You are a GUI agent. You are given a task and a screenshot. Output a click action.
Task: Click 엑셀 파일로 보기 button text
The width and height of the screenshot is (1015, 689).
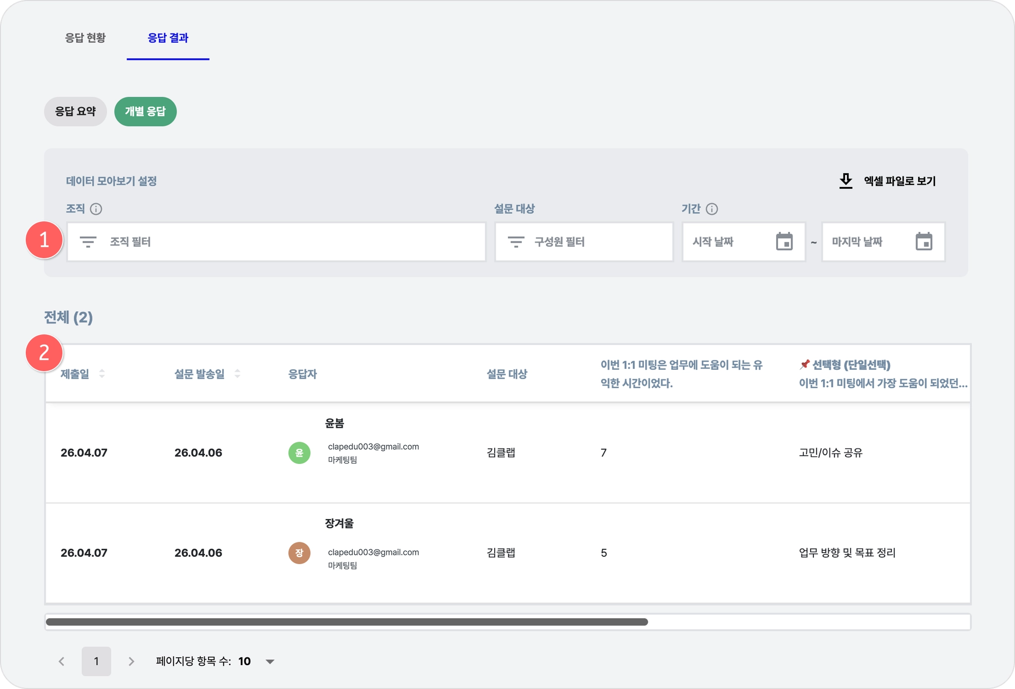(x=900, y=181)
